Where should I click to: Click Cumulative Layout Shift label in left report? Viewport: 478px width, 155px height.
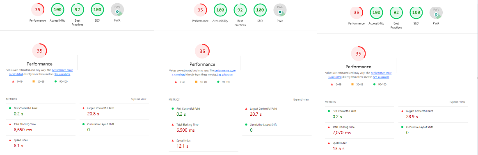(101, 124)
